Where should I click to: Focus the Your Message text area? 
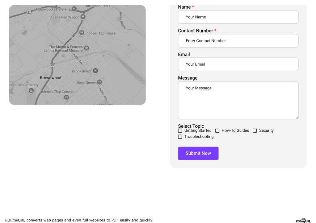pyautogui.click(x=238, y=100)
